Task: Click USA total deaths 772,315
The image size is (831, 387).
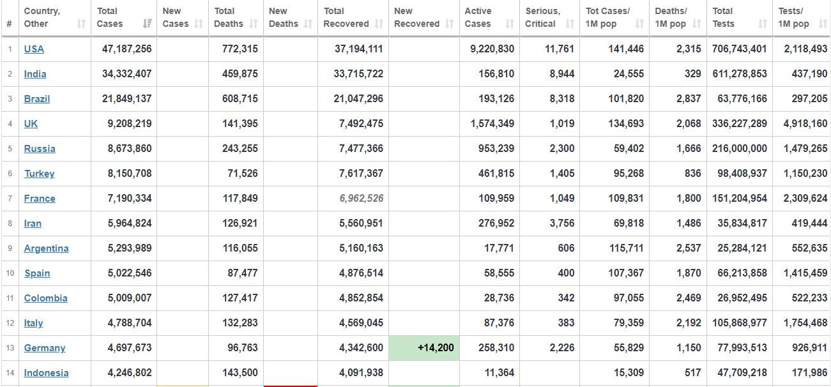Action: [240, 49]
